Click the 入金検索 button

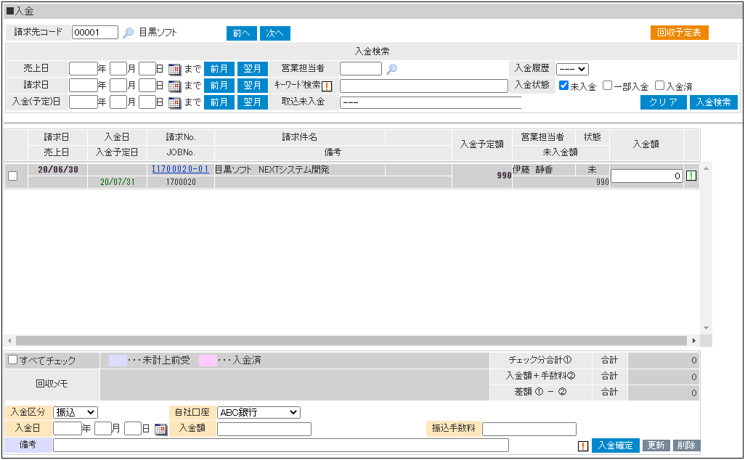(x=714, y=102)
